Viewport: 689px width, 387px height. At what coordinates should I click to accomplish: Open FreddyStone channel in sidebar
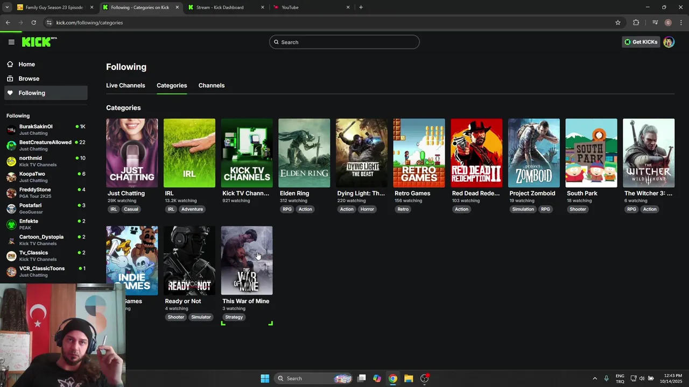tap(46, 192)
